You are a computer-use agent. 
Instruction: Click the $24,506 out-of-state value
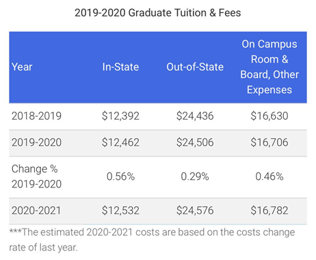[195, 142]
